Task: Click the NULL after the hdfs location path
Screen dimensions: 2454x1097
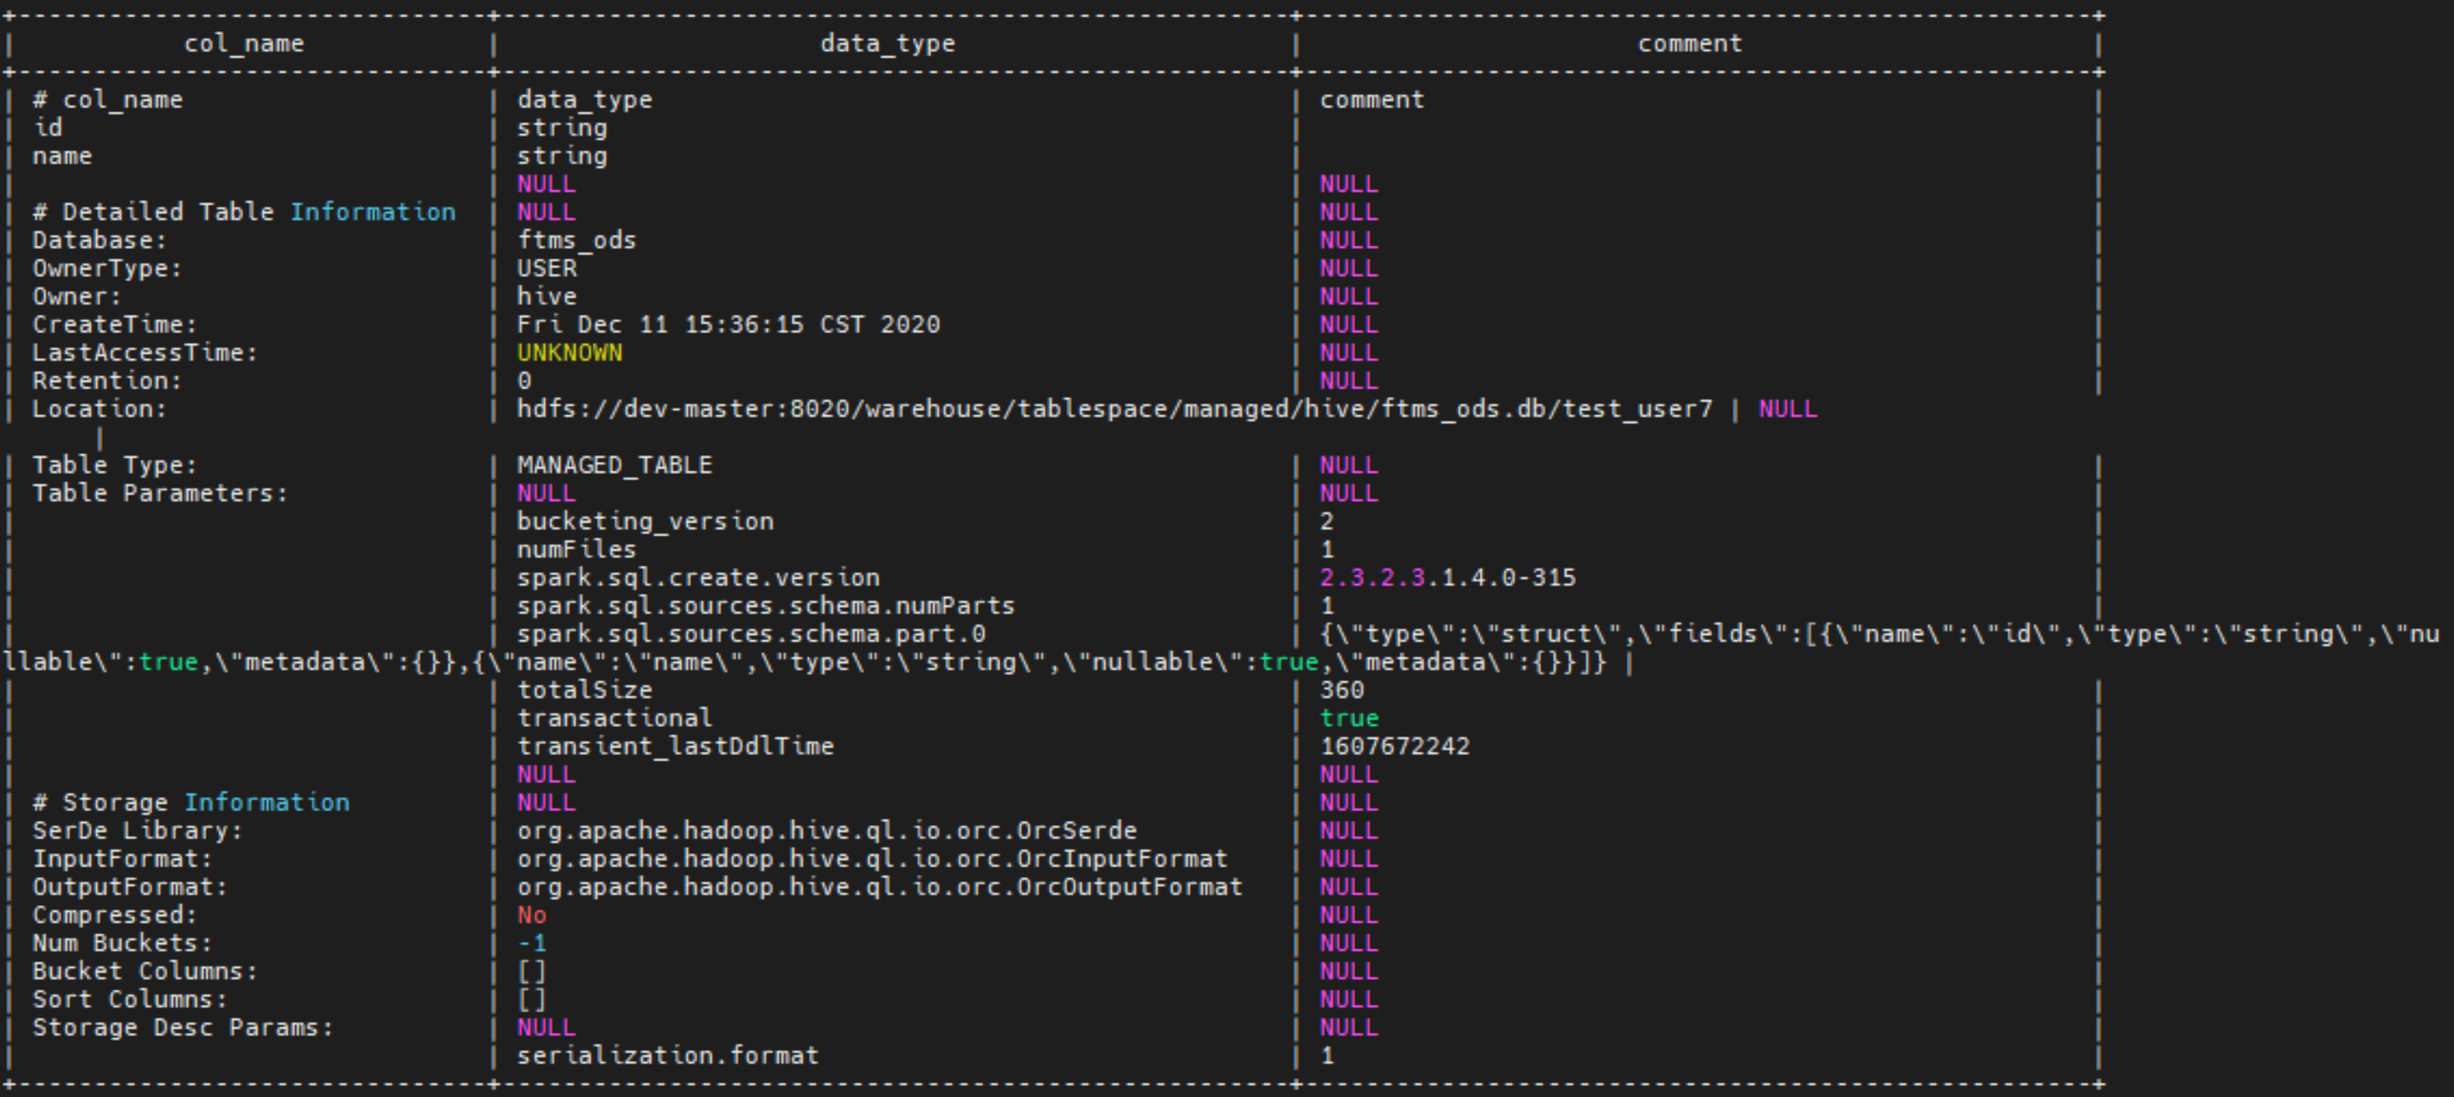Action: point(1788,409)
